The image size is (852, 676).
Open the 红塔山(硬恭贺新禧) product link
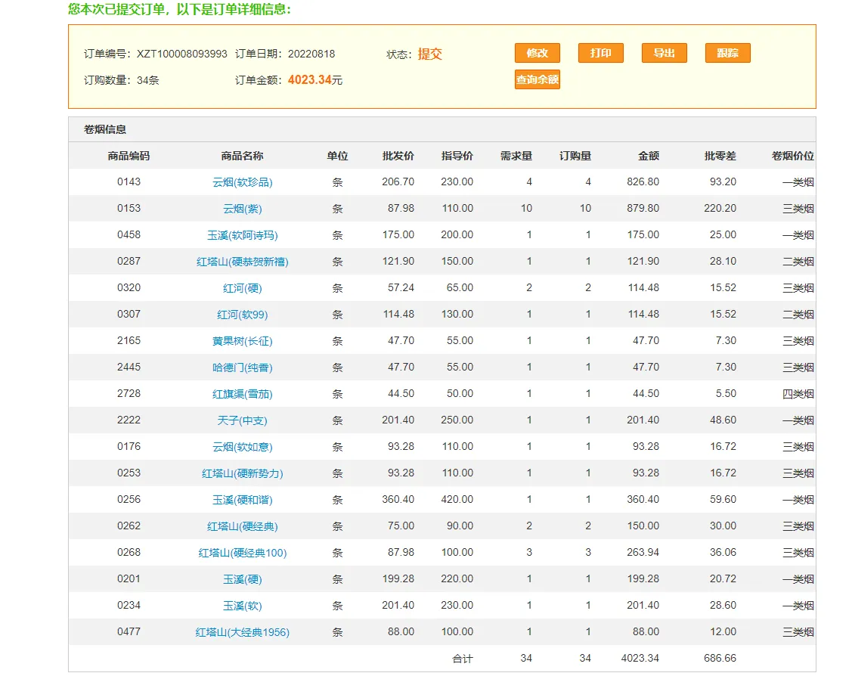(x=242, y=262)
